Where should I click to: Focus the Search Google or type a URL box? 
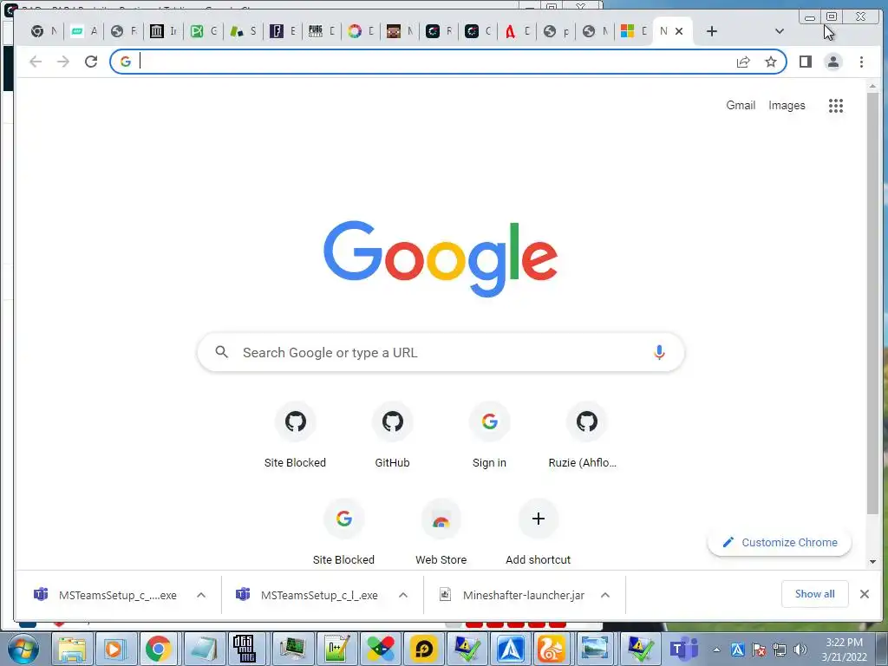(441, 352)
